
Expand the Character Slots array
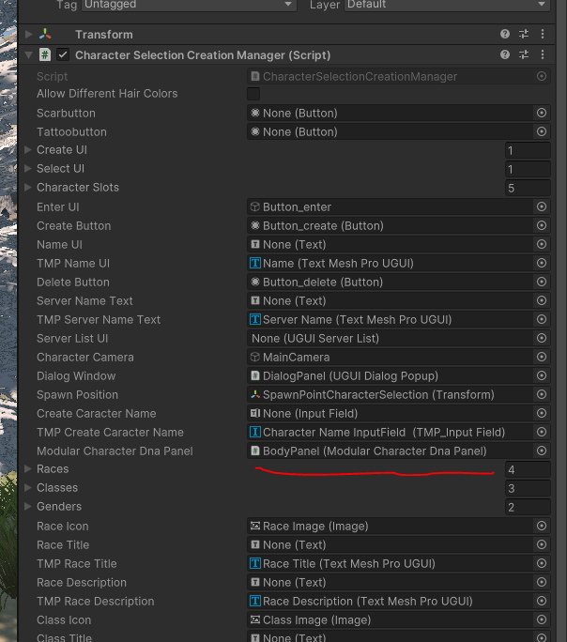tap(28, 187)
